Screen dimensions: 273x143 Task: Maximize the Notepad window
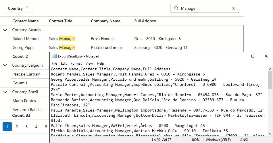(x=253, y=56)
